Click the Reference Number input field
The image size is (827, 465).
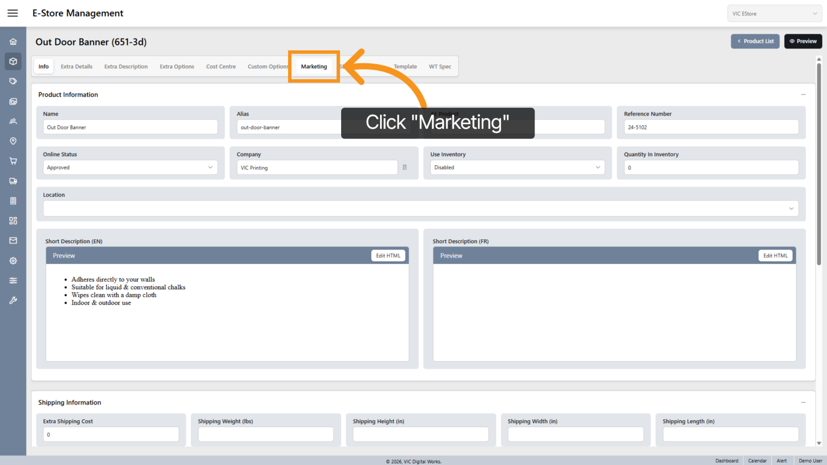coord(711,127)
